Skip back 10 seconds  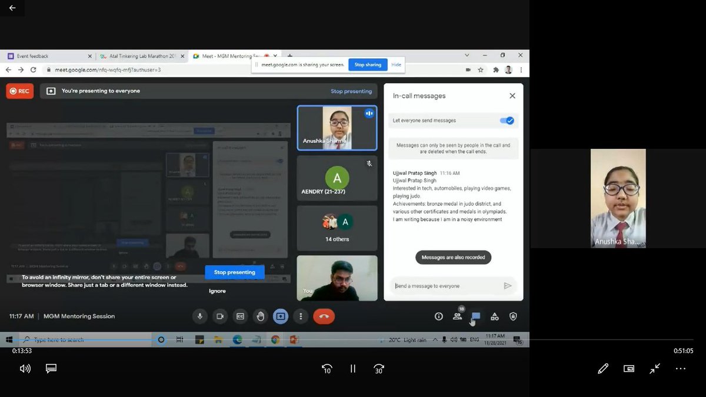point(327,369)
